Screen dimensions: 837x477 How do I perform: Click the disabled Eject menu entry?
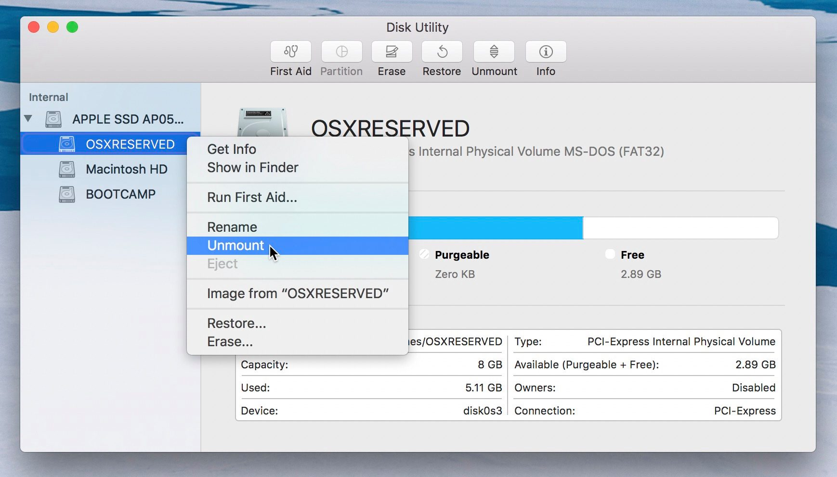(298, 264)
